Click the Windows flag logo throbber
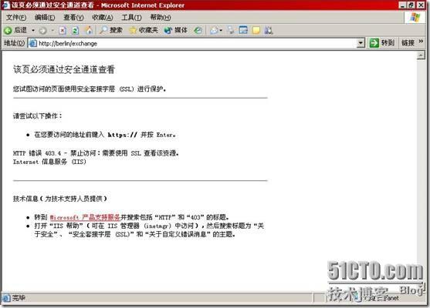Image resolution: width=430 pixels, height=308 pixels. [x=415, y=18]
